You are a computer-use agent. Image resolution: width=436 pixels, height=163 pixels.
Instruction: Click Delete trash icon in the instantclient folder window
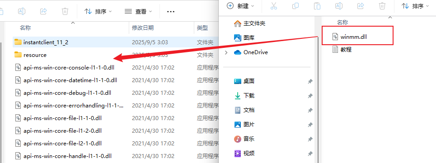(65, 11)
